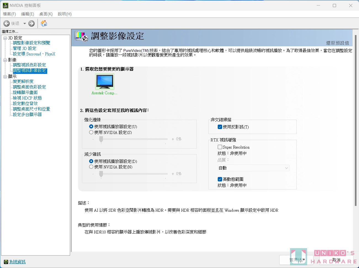Click the Back arrow icon

tap(7, 23)
